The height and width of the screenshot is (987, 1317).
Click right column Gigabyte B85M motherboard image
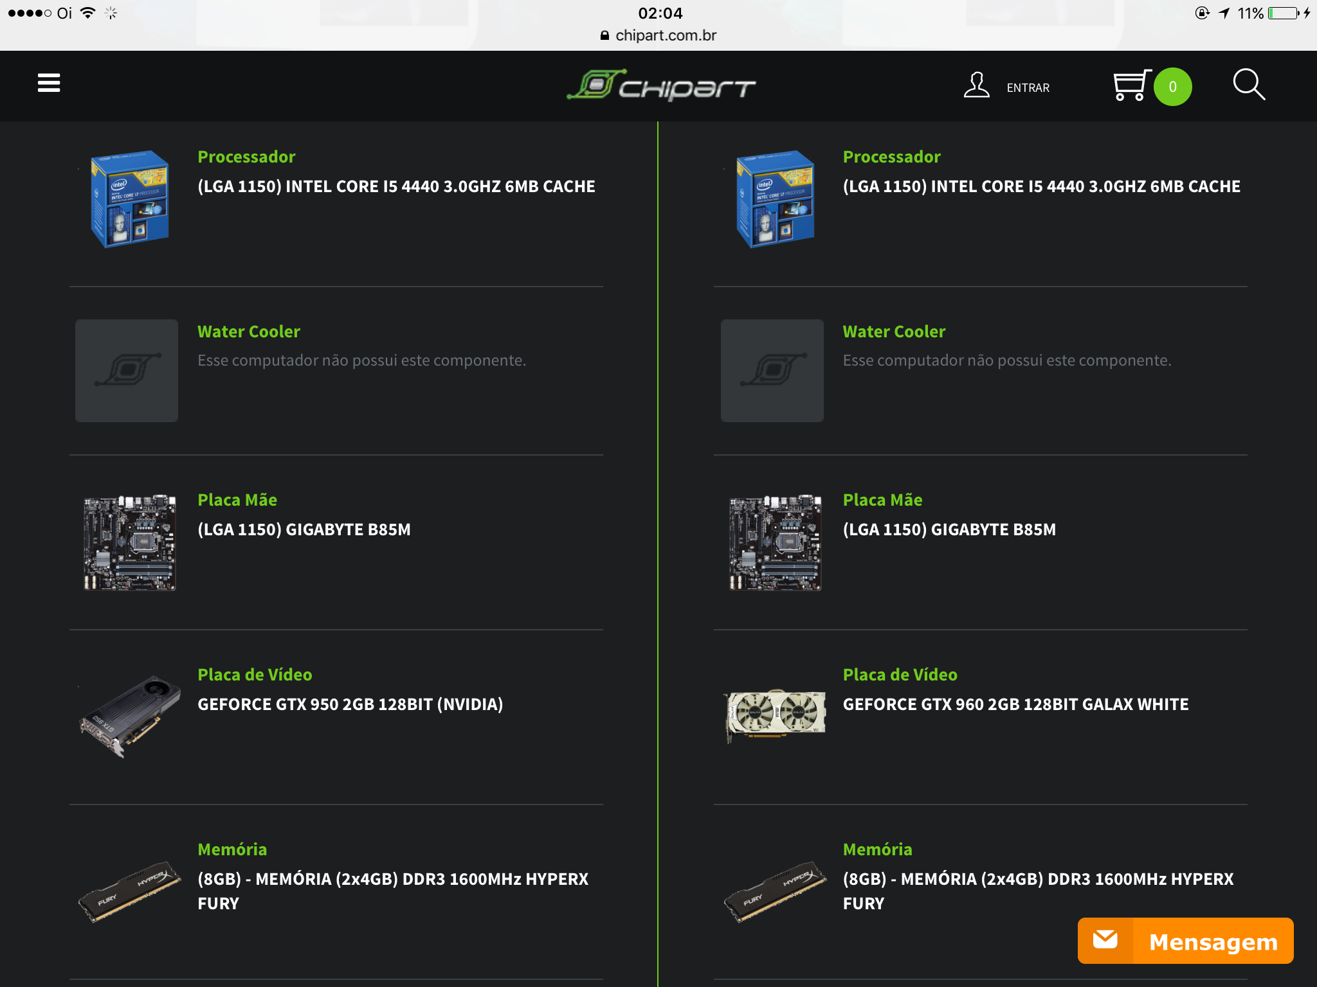point(775,543)
